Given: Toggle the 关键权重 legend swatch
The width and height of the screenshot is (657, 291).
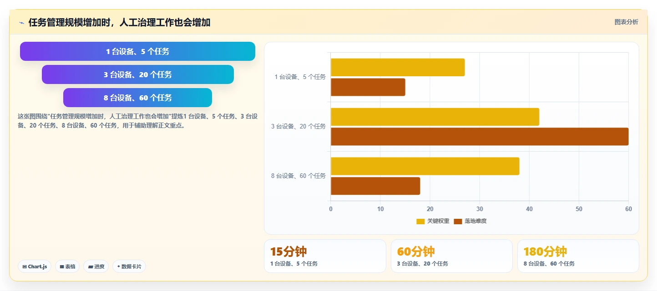Looking at the screenshot, I should (x=420, y=221).
